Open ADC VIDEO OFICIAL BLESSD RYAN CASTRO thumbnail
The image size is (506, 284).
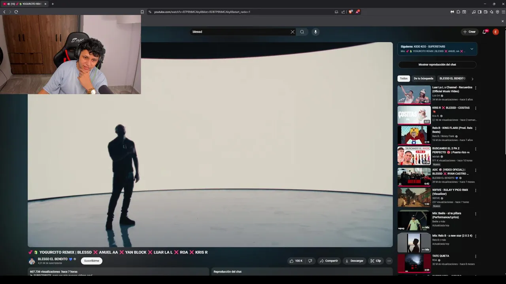tap(414, 177)
